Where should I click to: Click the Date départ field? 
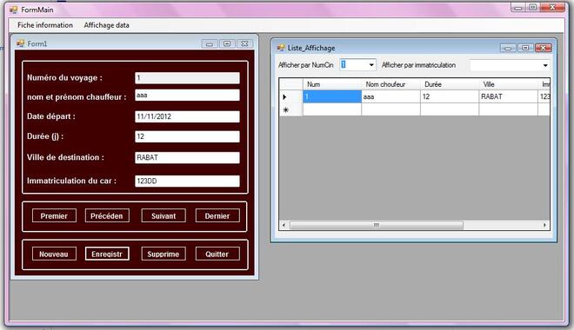(x=188, y=116)
